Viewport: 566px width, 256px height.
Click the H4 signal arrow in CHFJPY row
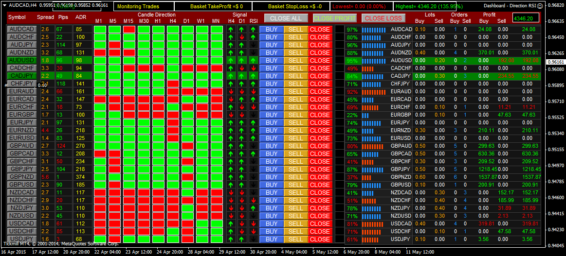pos(231,84)
